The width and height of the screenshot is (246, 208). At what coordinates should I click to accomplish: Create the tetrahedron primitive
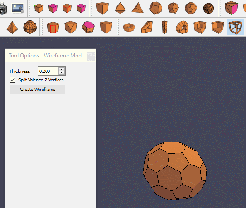click(x=138, y=8)
